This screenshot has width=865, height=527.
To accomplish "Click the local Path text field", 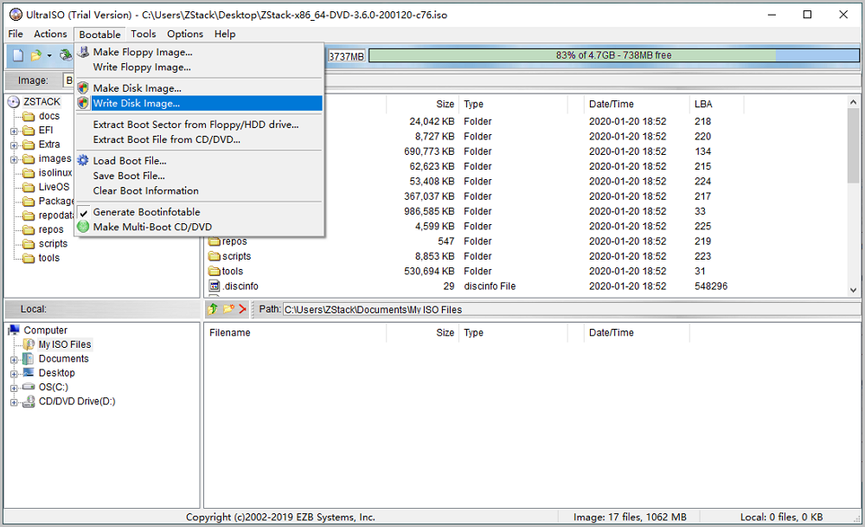I will click(572, 310).
